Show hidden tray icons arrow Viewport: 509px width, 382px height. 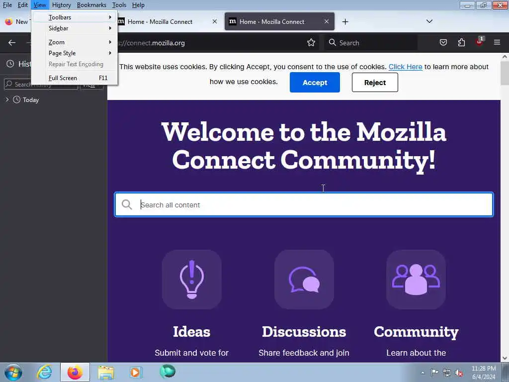423,373
